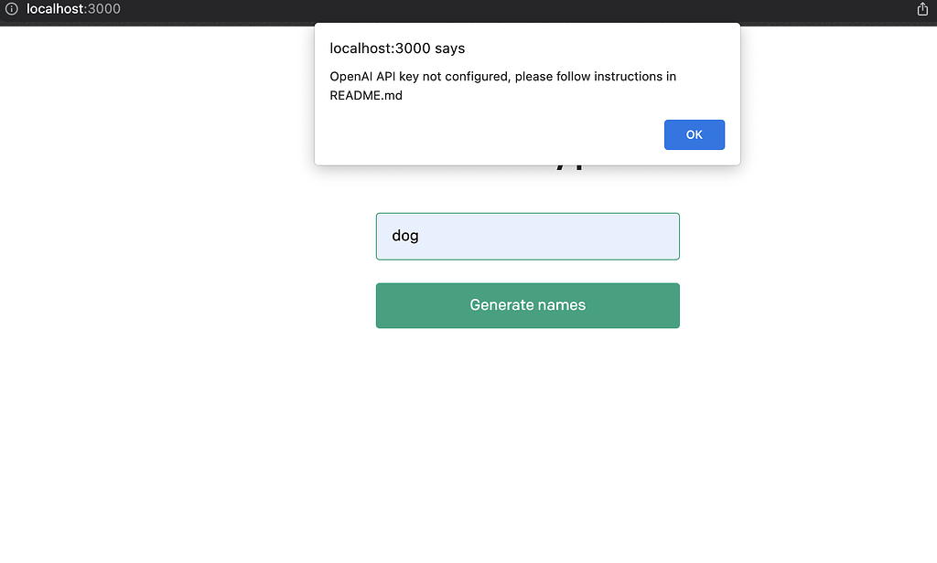Click the dialog title localhost:3000 says
Screen dimensions: 937x563
coord(398,48)
